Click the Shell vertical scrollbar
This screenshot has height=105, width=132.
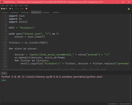130,88
